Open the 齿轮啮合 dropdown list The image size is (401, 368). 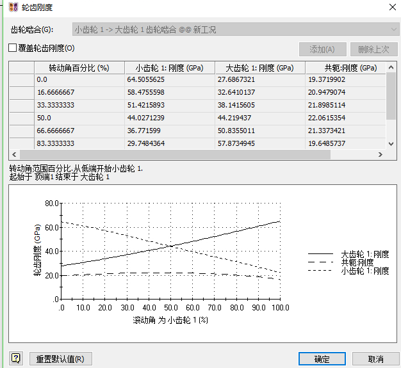pyautogui.click(x=394, y=29)
